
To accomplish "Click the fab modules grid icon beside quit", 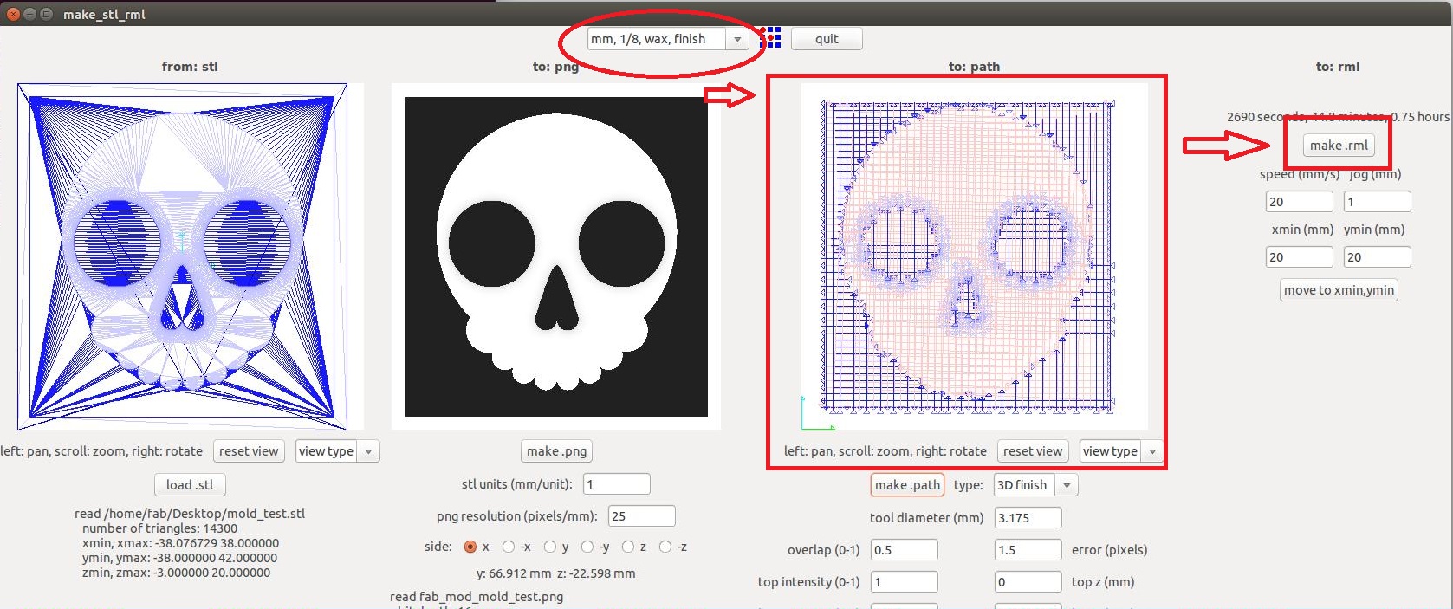I will (770, 38).
